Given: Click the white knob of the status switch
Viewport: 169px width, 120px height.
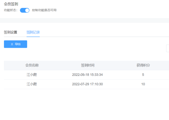Looking at the screenshot, I should 27,10.
